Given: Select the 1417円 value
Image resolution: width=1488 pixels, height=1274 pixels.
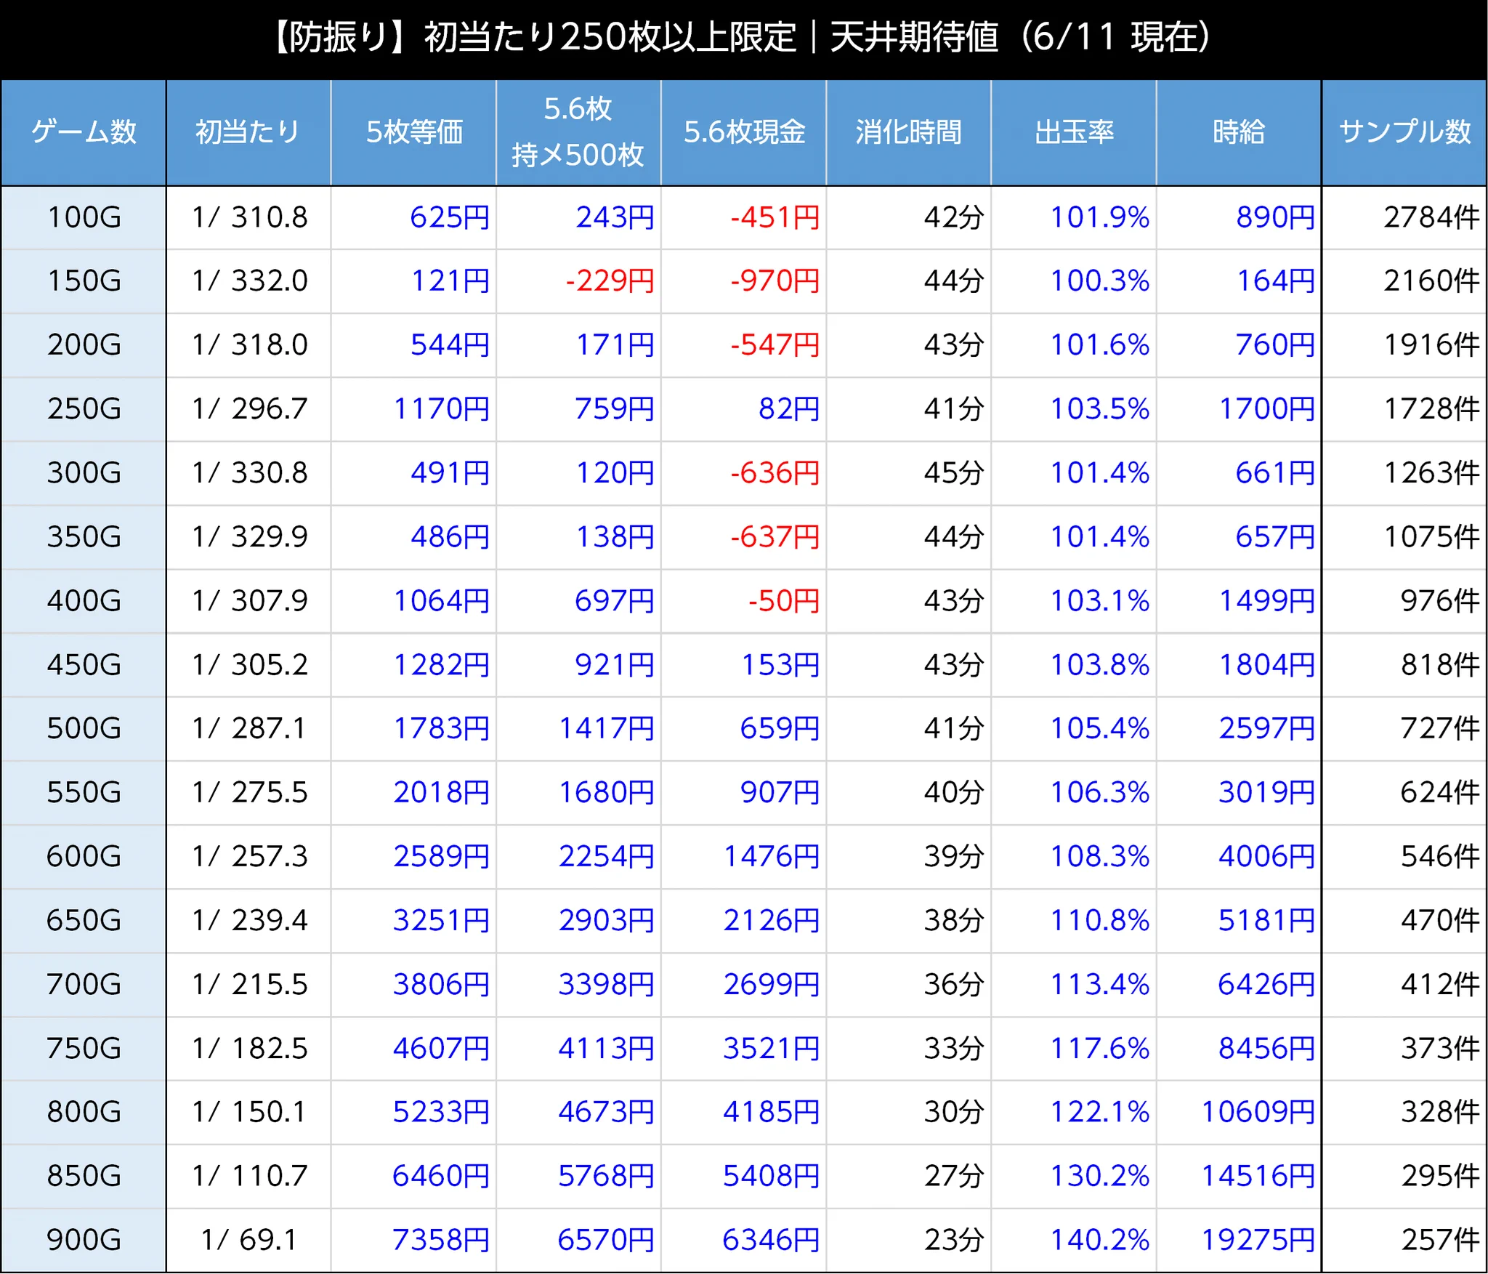Looking at the screenshot, I should pyautogui.click(x=607, y=727).
